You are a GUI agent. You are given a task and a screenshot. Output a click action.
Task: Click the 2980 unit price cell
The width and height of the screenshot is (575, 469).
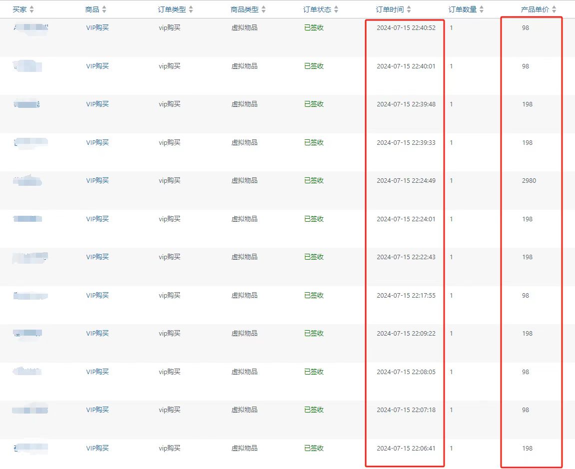click(529, 181)
